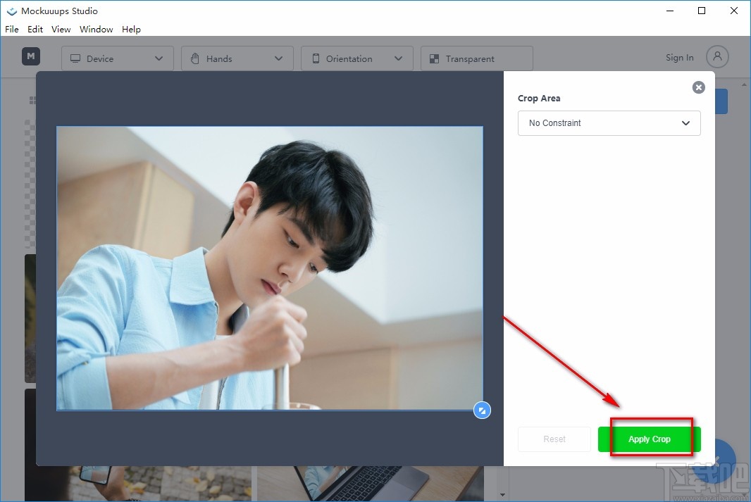Viewport: 751px width, 502px height.
Task: Select the grid layout icon in the sidebar
Action: pyautogui.click(x=32, y=100)
